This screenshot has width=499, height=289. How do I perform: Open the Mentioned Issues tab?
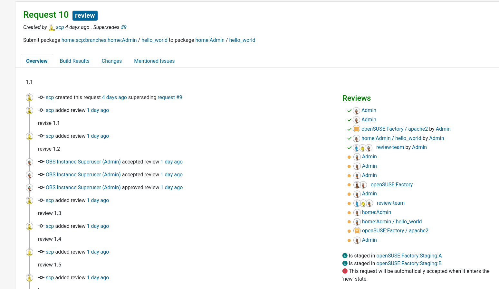tap(154, 61)
